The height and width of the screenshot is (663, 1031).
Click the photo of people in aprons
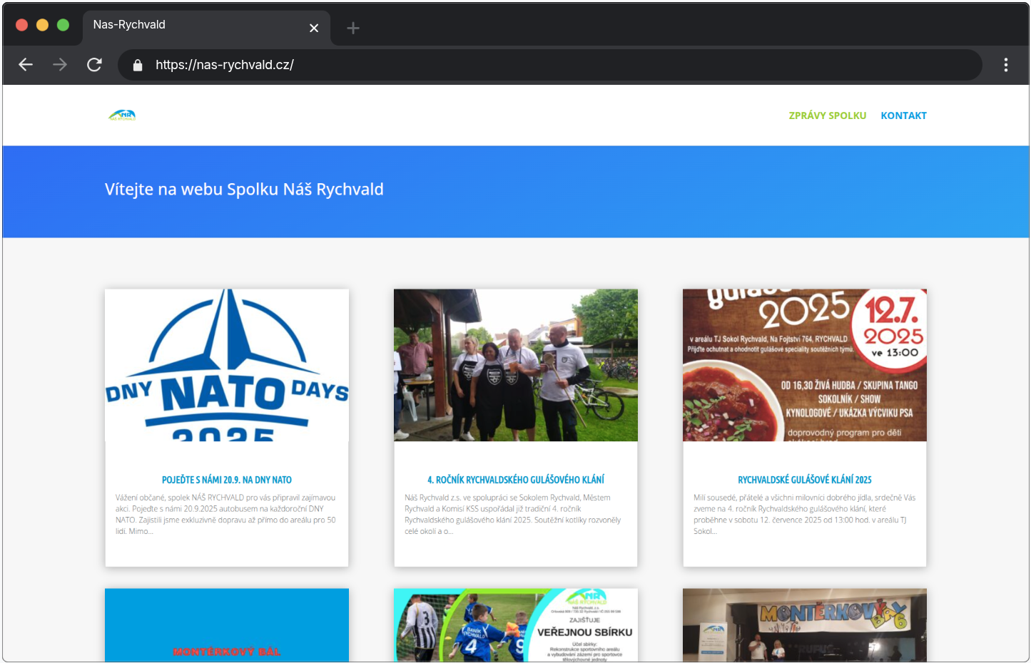tap(515, 365)
